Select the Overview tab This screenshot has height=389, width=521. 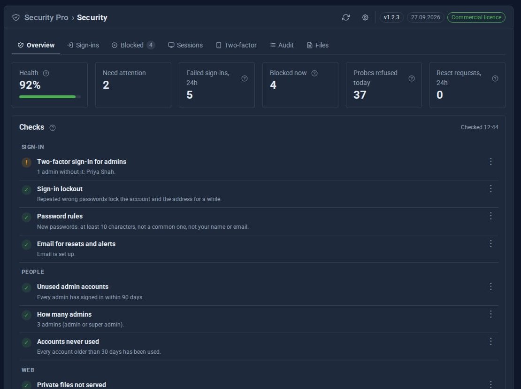coord(36,45)
